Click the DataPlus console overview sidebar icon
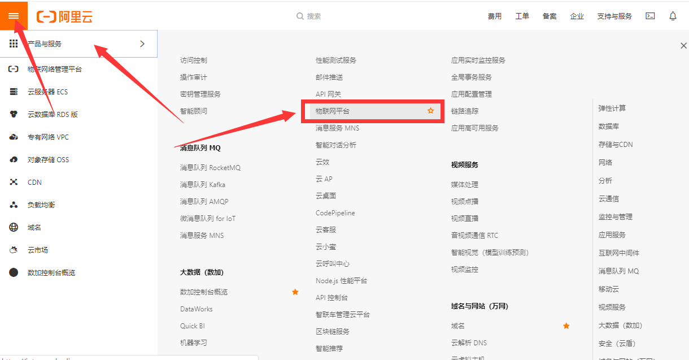The image size is (689, 360). tap(14, 272)
